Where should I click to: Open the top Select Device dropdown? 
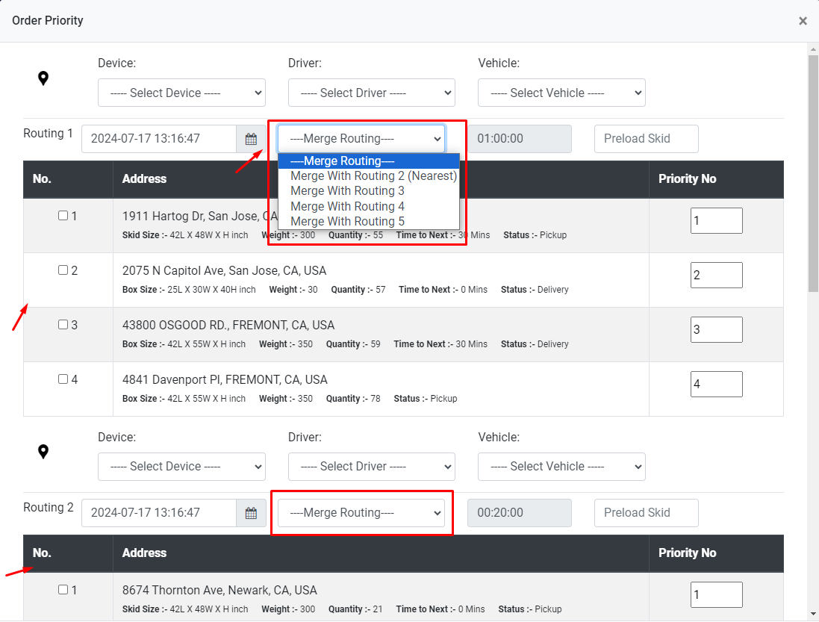(x=181, y=93)
